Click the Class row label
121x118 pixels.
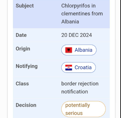tap(22, 84)
